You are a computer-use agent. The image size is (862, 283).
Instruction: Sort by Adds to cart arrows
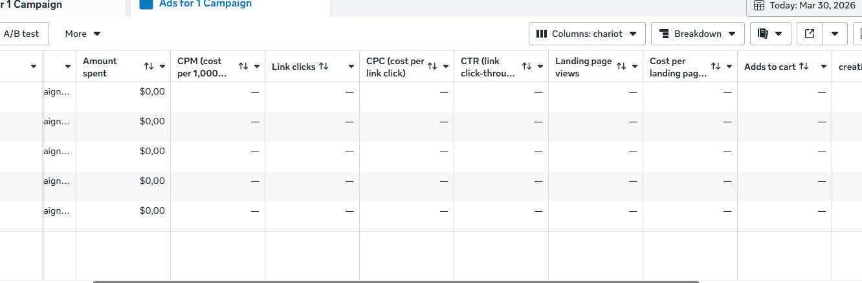pyautogui.click(x=804, y=67)
